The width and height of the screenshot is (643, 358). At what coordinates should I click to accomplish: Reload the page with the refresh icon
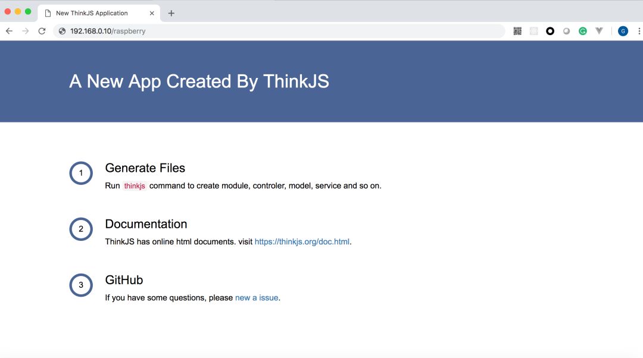(42, 31)
